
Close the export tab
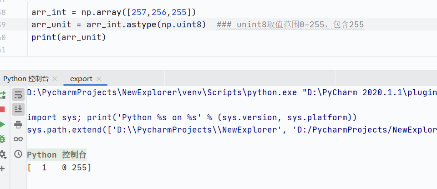(x=99, y=79)
